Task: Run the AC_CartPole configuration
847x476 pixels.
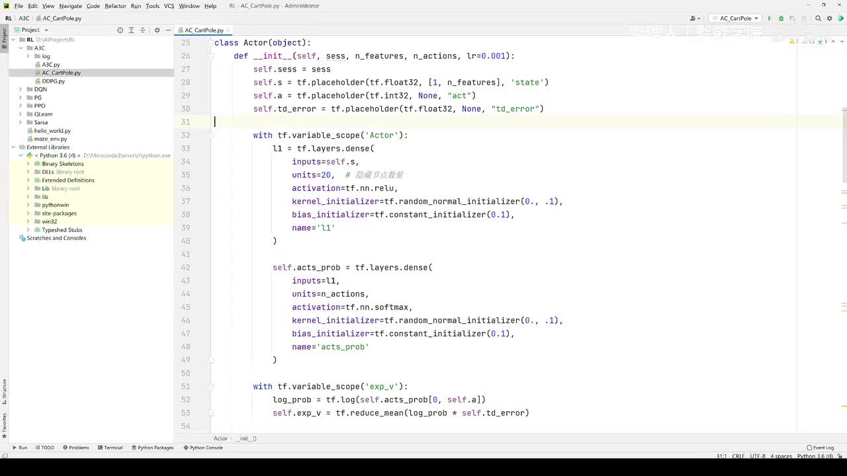Action: pos(770,19)
